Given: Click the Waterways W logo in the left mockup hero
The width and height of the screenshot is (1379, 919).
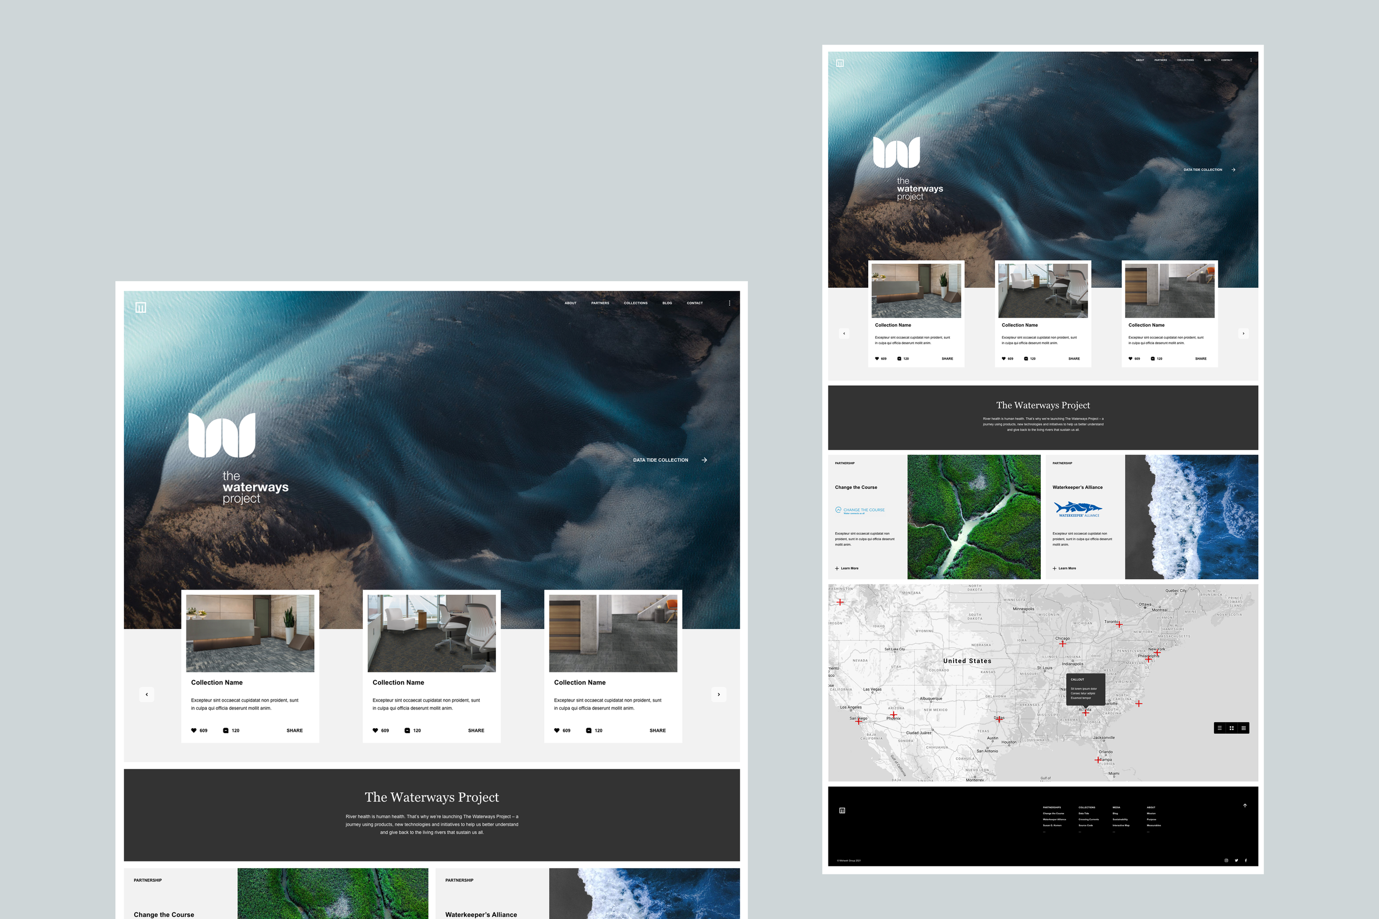Looking at the screenshot, I should point(222,435).
